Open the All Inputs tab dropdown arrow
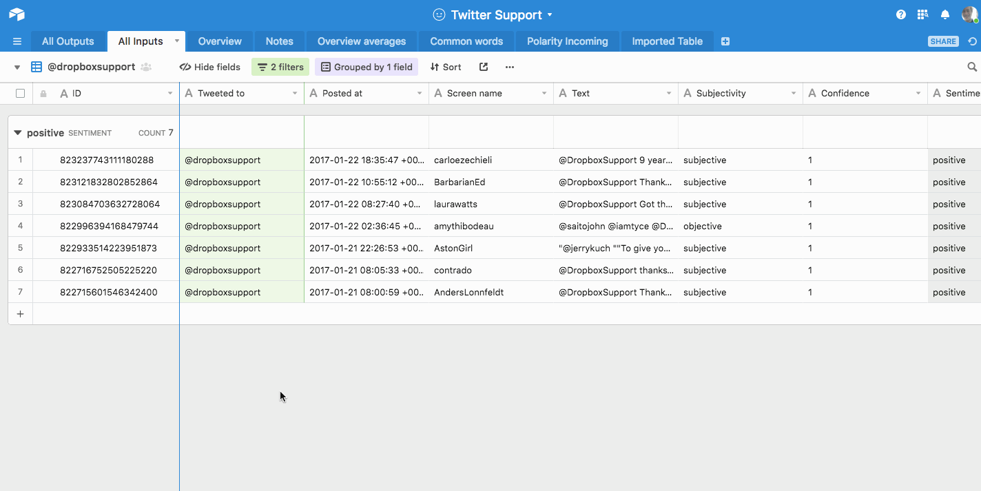This screenshot has height=491, width=981. pyautogui.click(x=176, y=41)
